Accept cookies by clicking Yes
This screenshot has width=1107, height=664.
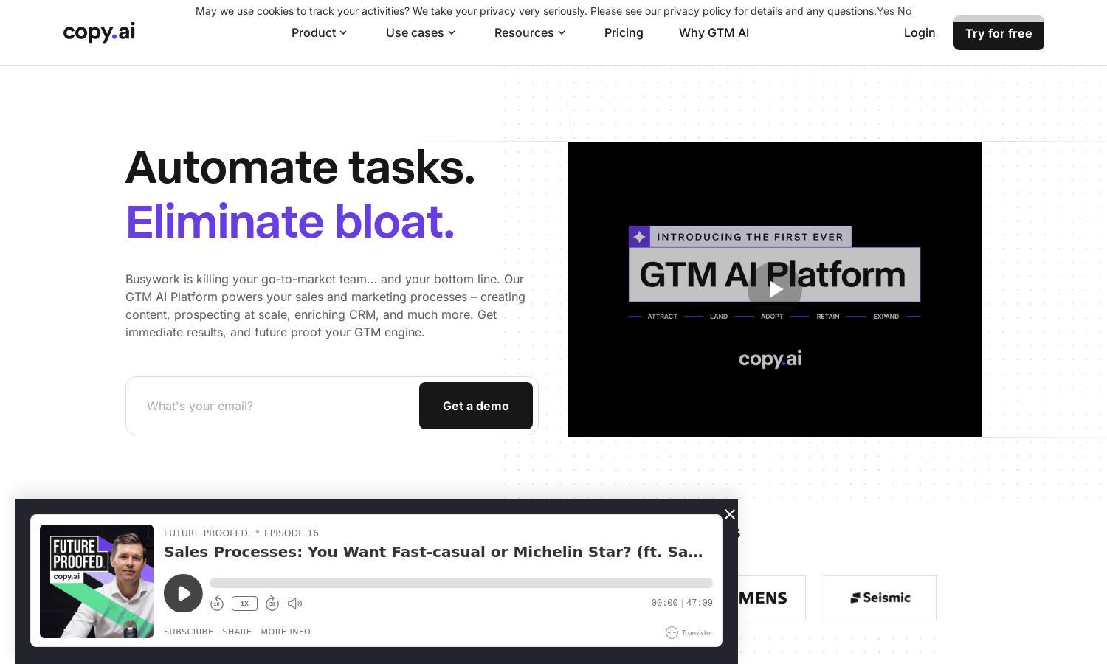tap(886, 11)
